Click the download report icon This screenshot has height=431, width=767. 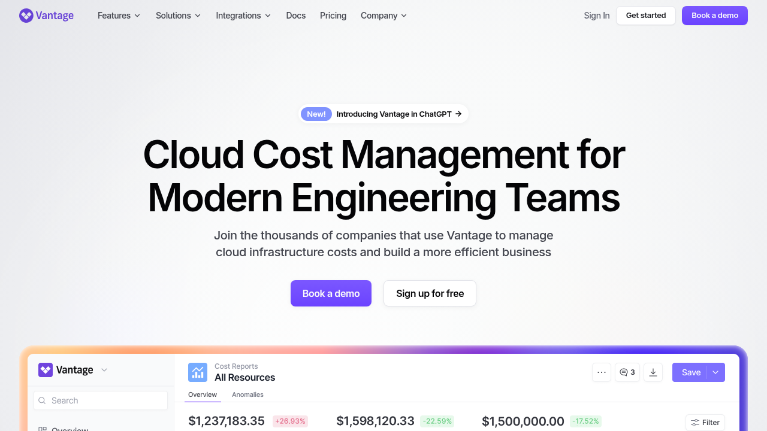pos(653,372)
